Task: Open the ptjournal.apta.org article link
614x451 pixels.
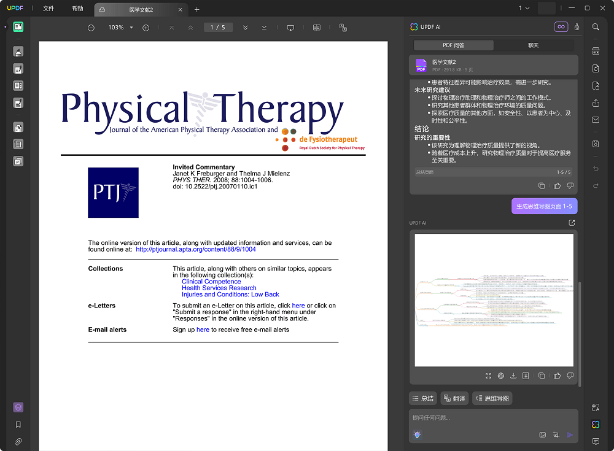Action: [x=196, y=249]
